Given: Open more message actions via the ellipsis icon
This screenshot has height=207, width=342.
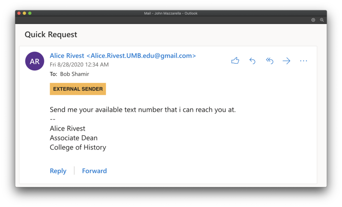Looking at the screenshot, I should point(304,61).
